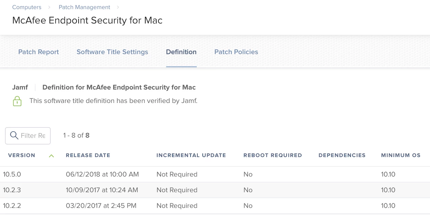This screenshot has width=430, height=215.
Task: Select version 10.2.2 cell
Action: pyautogui.click(x=12, y=206)
